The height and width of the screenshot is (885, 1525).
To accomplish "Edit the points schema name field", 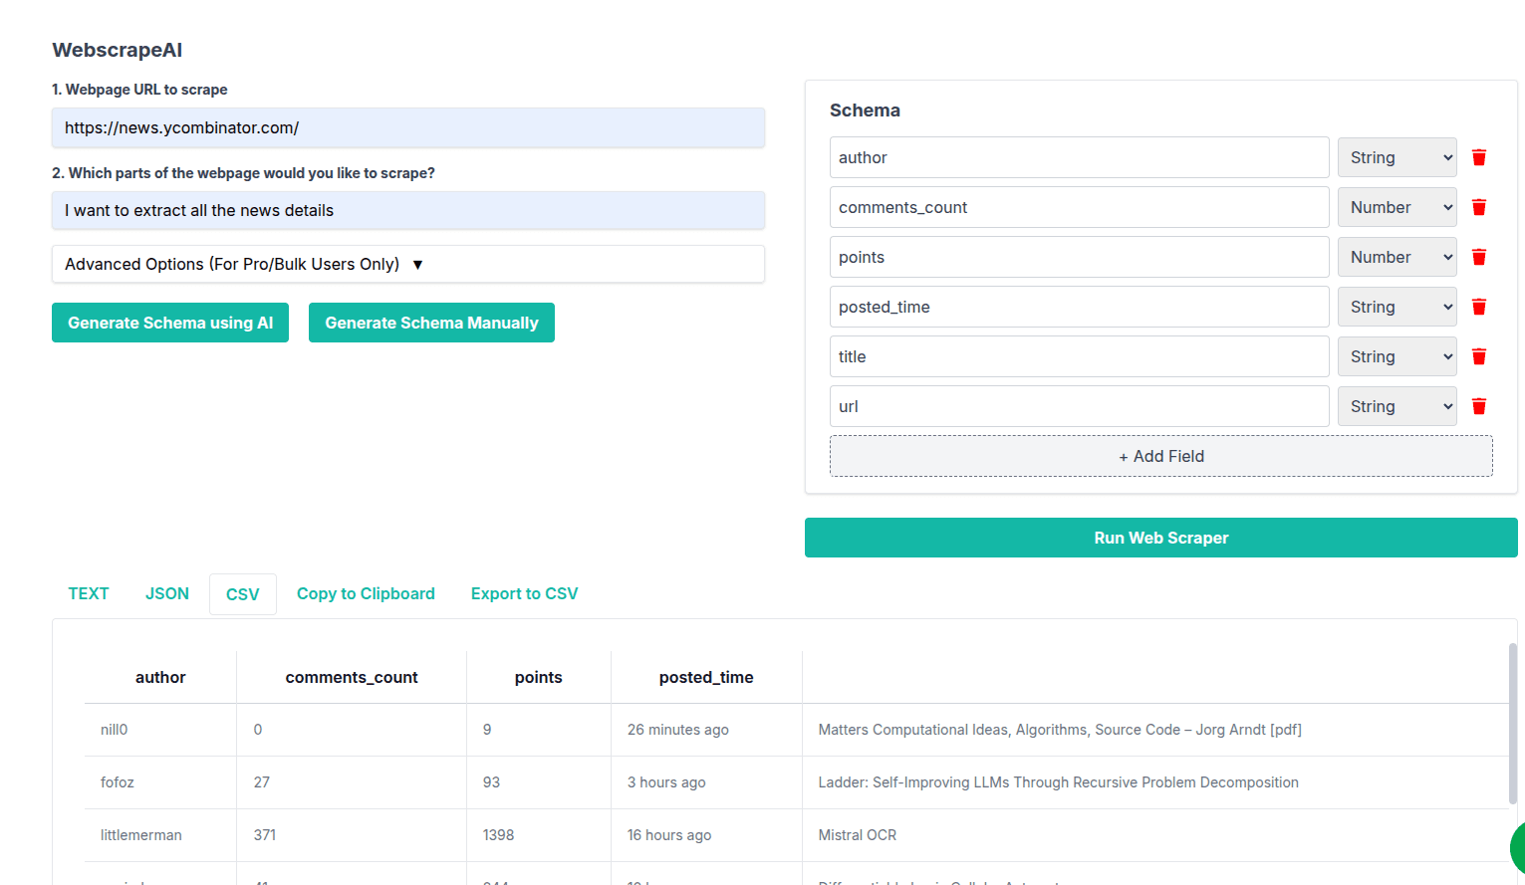I will coord(1080,257).
